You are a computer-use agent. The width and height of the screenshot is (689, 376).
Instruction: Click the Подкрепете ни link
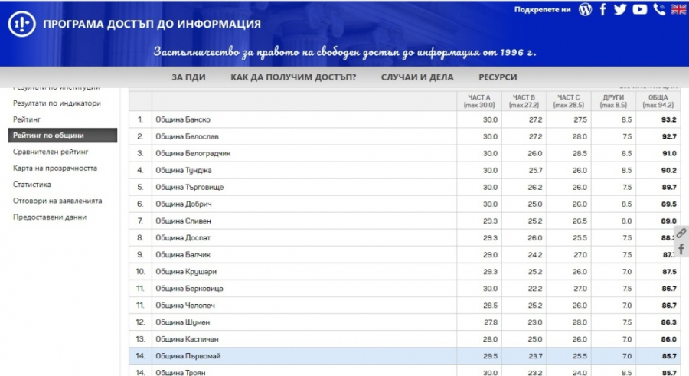(x=542, y=10)
